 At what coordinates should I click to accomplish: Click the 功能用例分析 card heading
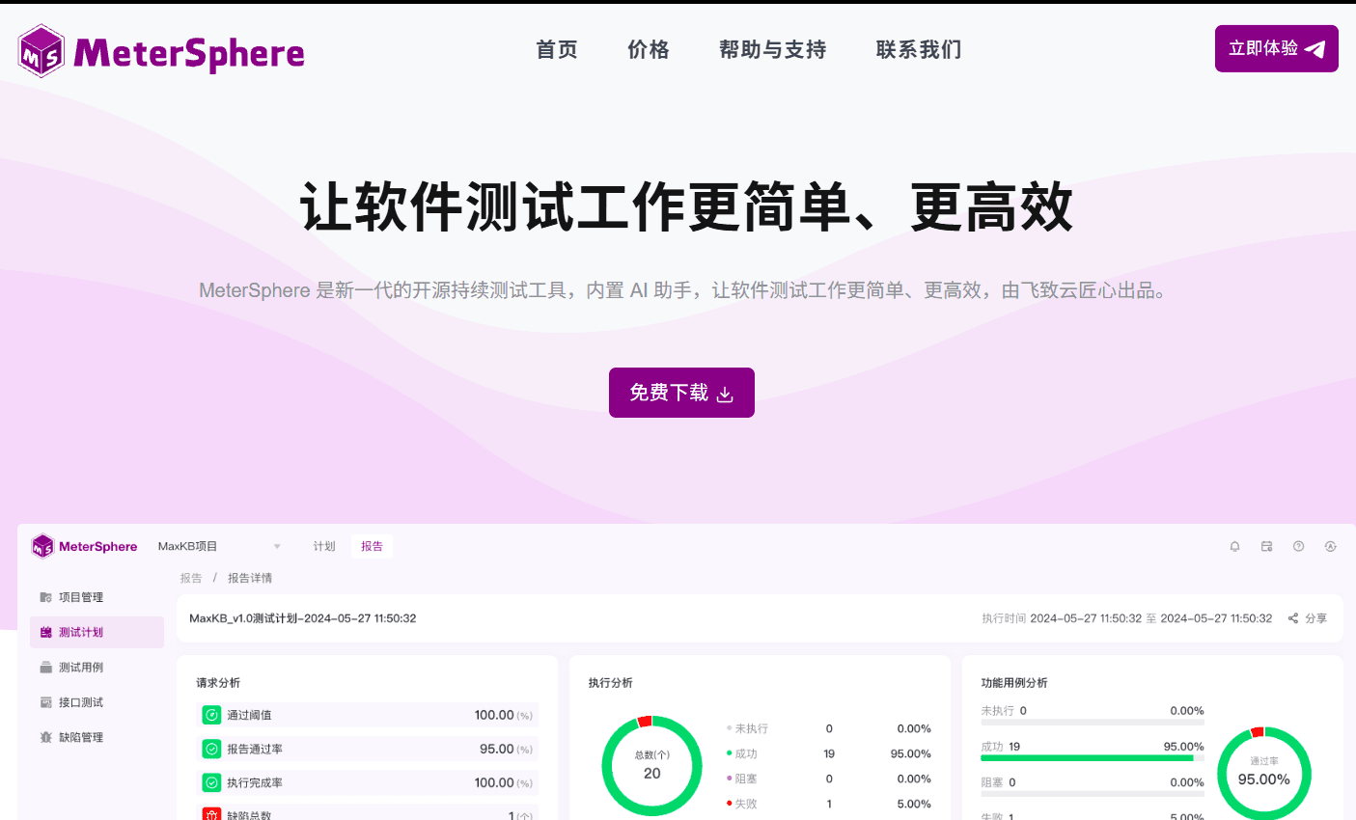[x=1014, y=682]
